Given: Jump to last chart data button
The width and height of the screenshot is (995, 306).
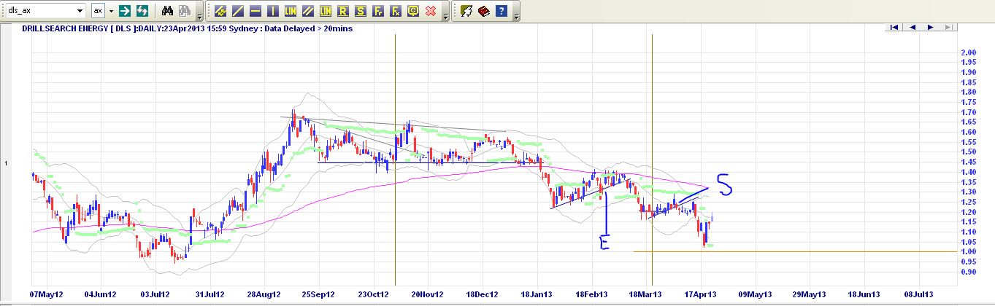Looking at the screenshot, I should [948, 27].
